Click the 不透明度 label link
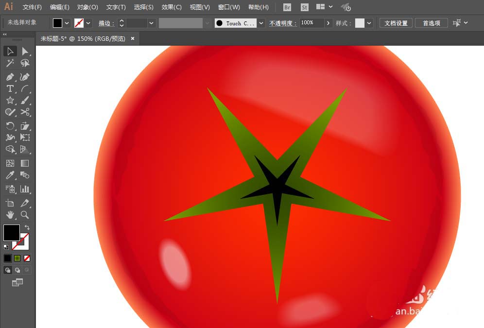 pyautogui.click(x=283, y=23)
